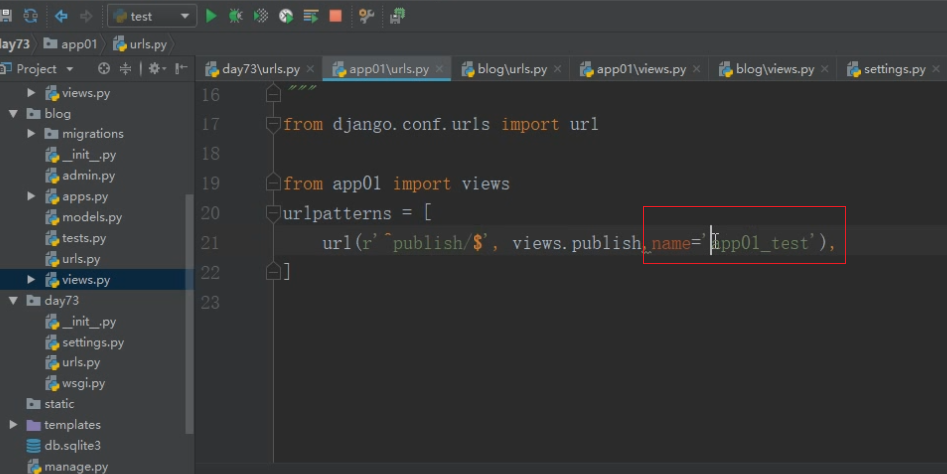Click 'django.conf.urls' on line 17
The width and height of the screenshot is (947, 474).
[x=412, y=124]
